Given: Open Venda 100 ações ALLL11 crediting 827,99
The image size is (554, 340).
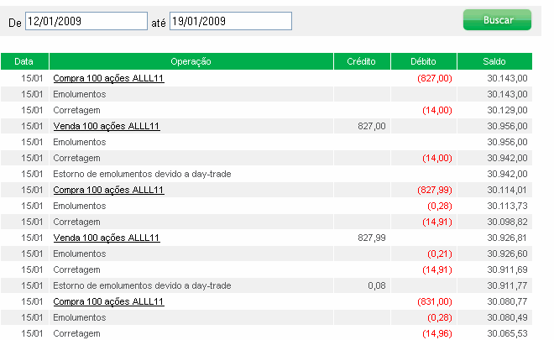Looking at the screenshot, I should tap(107, 238).
